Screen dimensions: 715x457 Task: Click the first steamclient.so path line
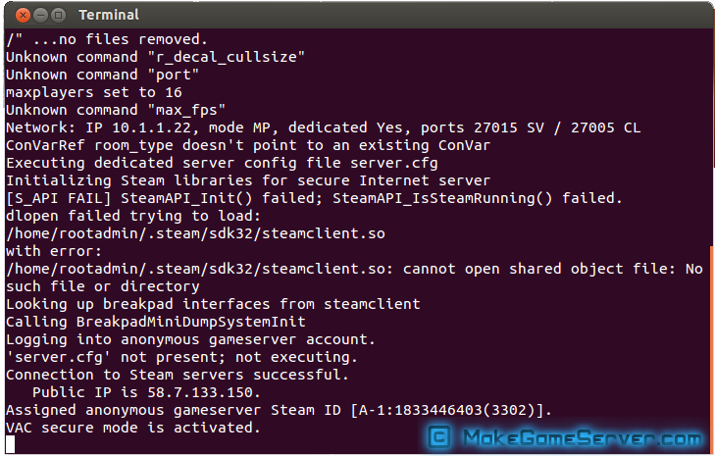point(195,234)
